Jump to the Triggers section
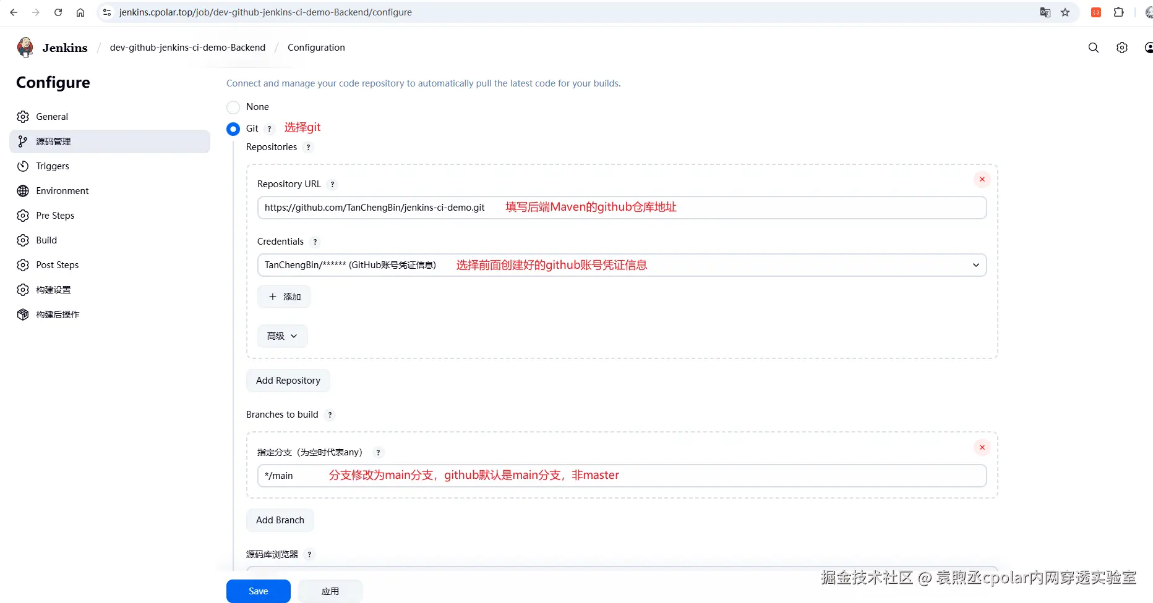Image resolution: width=1153 pixels, height=603 pixels. click(x=110, y=166)
